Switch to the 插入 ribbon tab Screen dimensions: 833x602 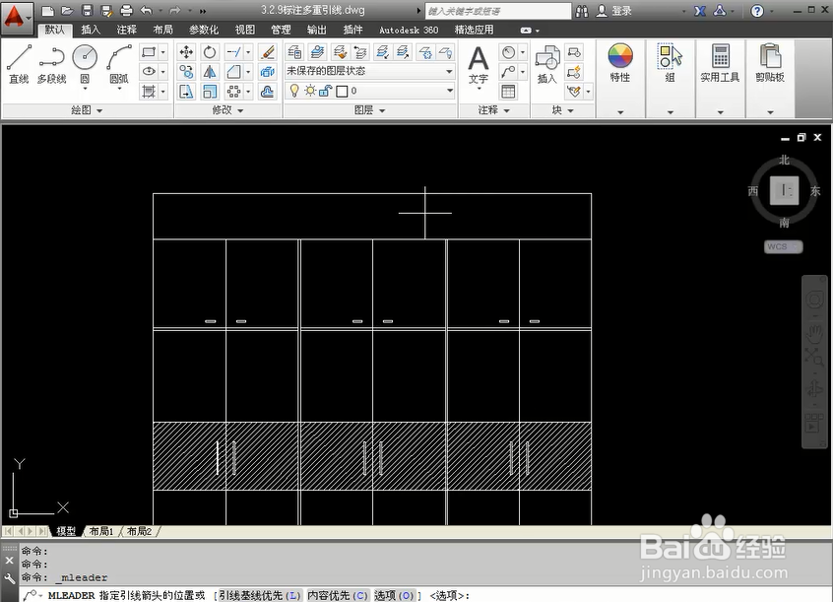pyautogui.click(x=91, y=30)
